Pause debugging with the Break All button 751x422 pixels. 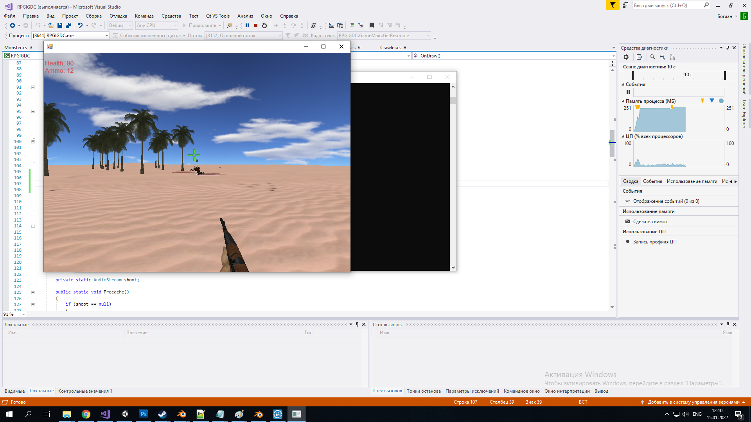(x=247, y=25)
